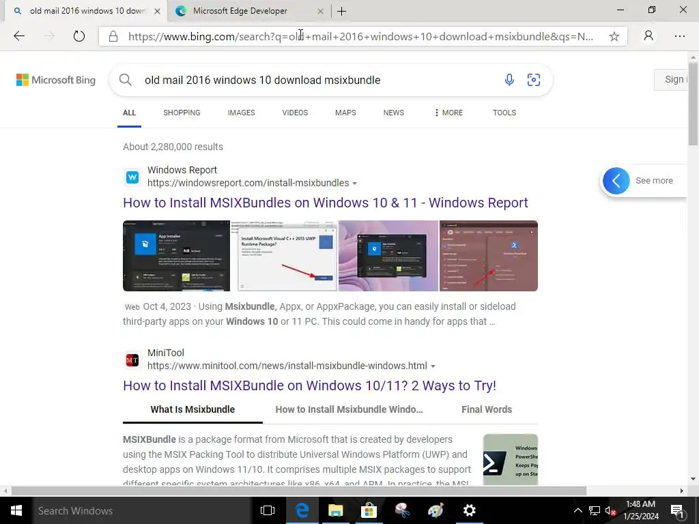Open How to Install MSIXBundles Windows Report link
The width and height of the screenshot is (699, 524).
[x=326, y=203]
